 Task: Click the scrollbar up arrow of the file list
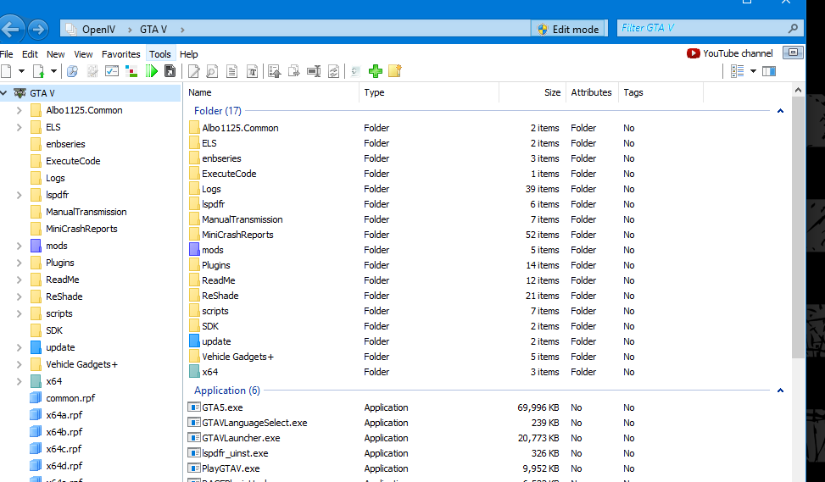point(798,90)
